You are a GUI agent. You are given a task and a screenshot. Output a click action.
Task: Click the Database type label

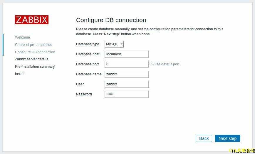coord(88,44)
